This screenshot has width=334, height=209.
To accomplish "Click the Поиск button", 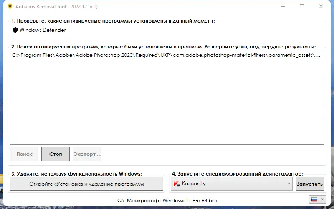I will click(24, 154).
